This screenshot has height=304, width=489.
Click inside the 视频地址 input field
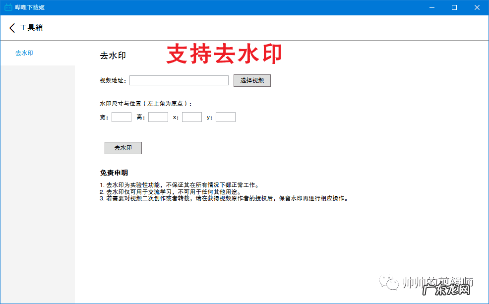click(x=179, y=80)
